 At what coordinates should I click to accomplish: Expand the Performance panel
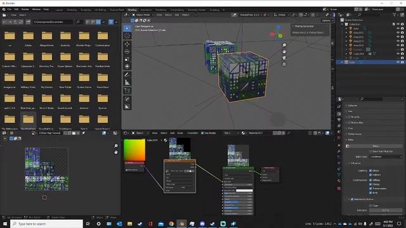tap(375, 134)
